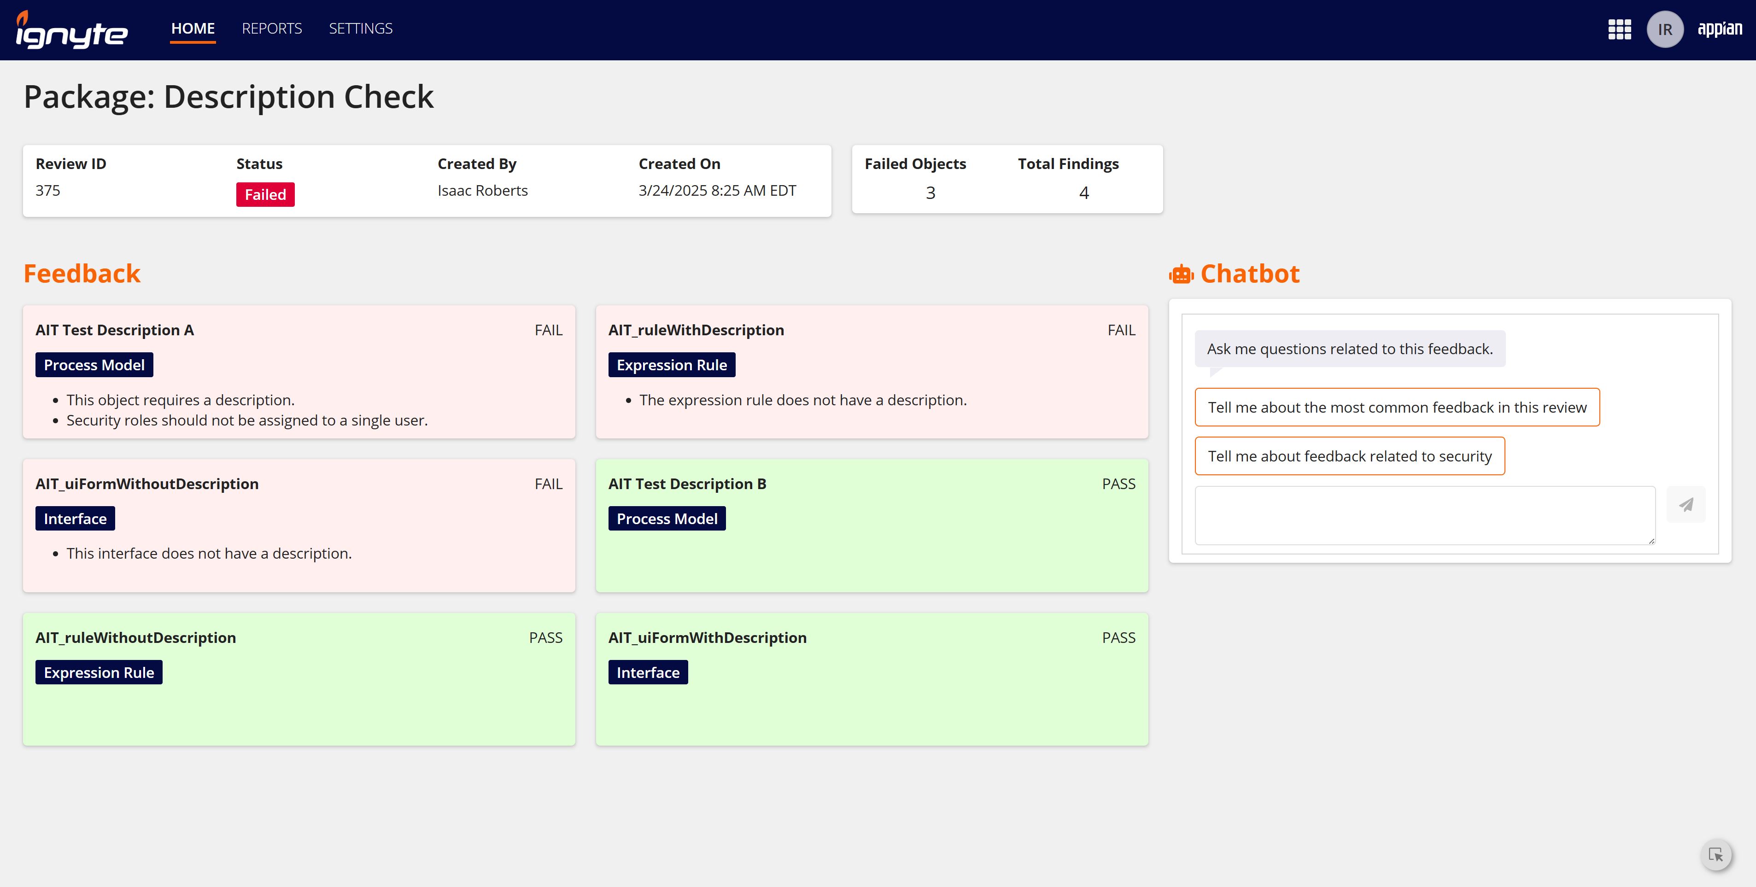Click the Created On label
The image size is (1756, 887).
[x=679, y=163]
